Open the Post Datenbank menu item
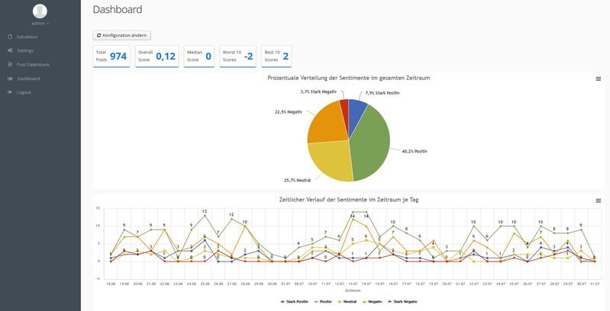610x311 pixels. coord(33,65)
